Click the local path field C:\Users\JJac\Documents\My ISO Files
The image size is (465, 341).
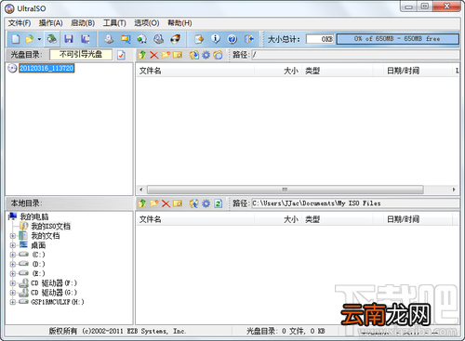coord(355,203)
